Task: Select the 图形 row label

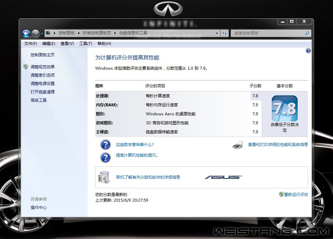Action: point(101,114)
